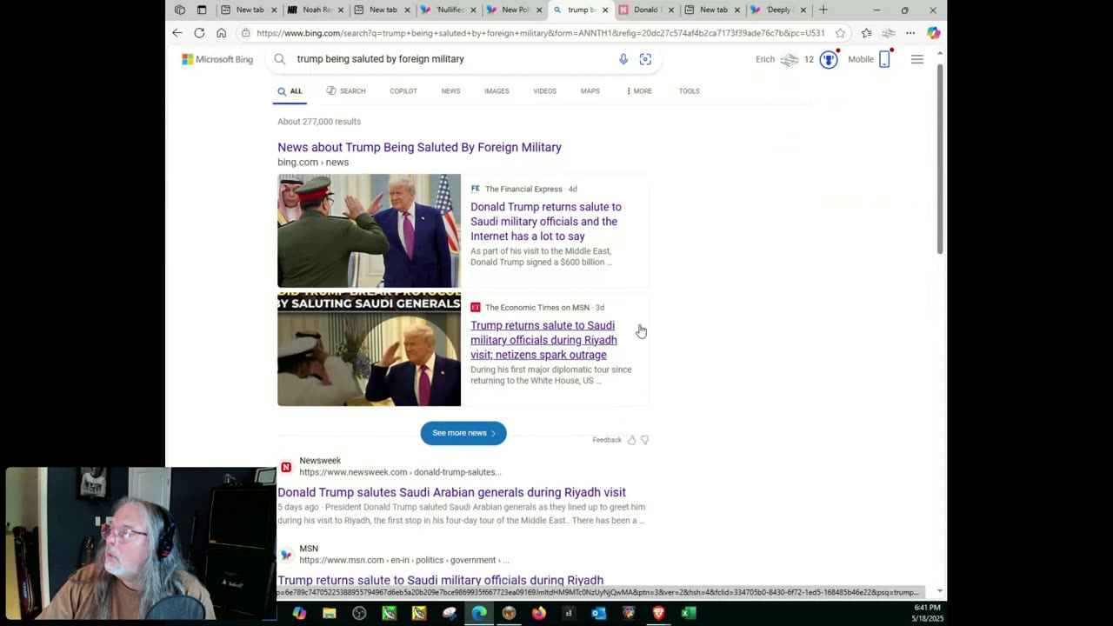
Task: Focus the Bing search query field
Action: (452, 59)
